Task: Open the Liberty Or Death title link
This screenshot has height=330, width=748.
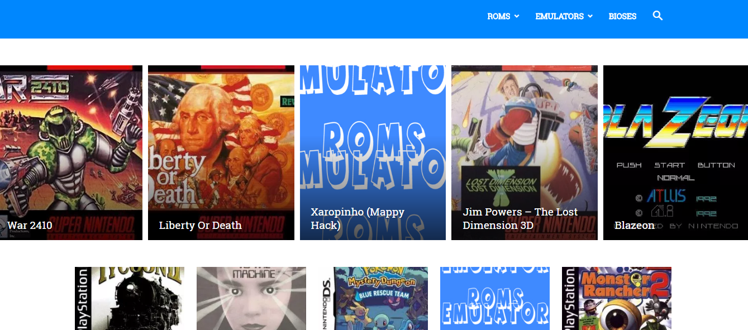Action: pyautogui.click(x=201, y=225)
